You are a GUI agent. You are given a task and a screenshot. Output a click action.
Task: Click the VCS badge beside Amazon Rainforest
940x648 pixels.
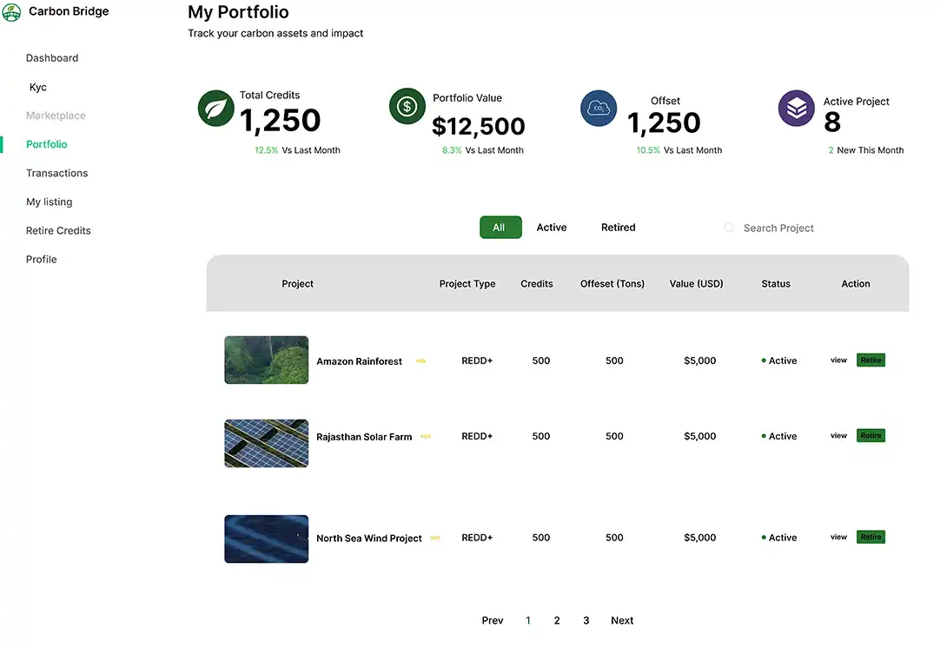(420, 360)
